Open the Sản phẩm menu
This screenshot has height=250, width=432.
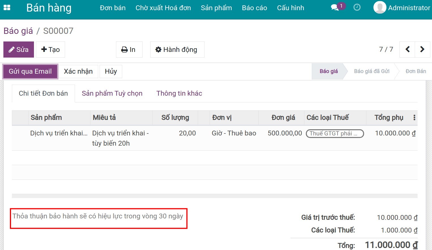pos(216,8)
